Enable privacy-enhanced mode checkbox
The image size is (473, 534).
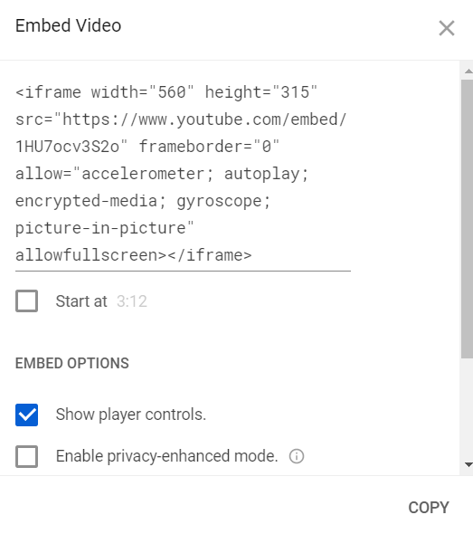point(26,456)
